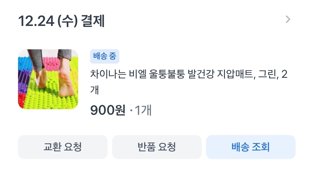309x169 pixels.
Task: Click the pink mat section in the thumbnail
Action: [x=50, y=63]
